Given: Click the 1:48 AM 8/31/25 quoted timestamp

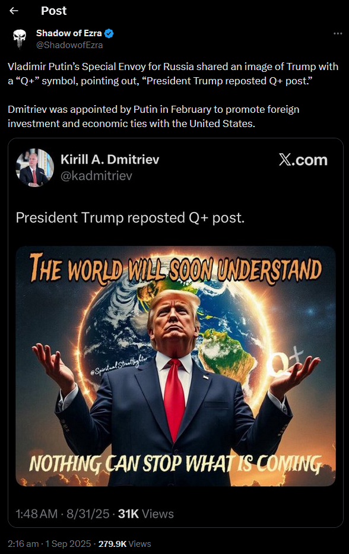Looking at the screenshot, I should [62, 514].
